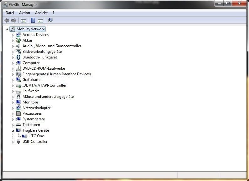Click the Grafikkarte display adapter icon
Screen dimensions: 249x181
(18, 80)
